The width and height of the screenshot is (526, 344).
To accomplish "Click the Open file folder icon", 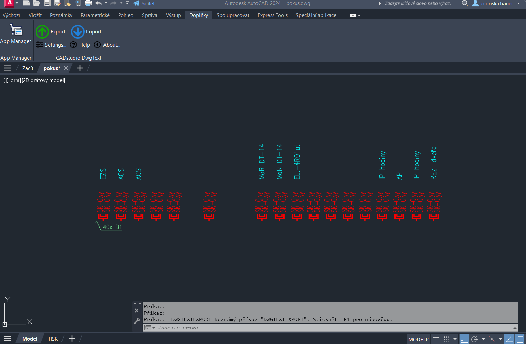I will pyautogui.click(x=37, y=3).
